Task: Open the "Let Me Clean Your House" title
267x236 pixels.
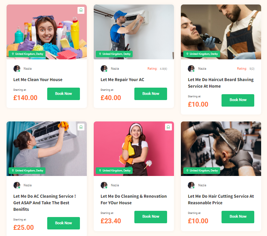Action: [38, 80]
